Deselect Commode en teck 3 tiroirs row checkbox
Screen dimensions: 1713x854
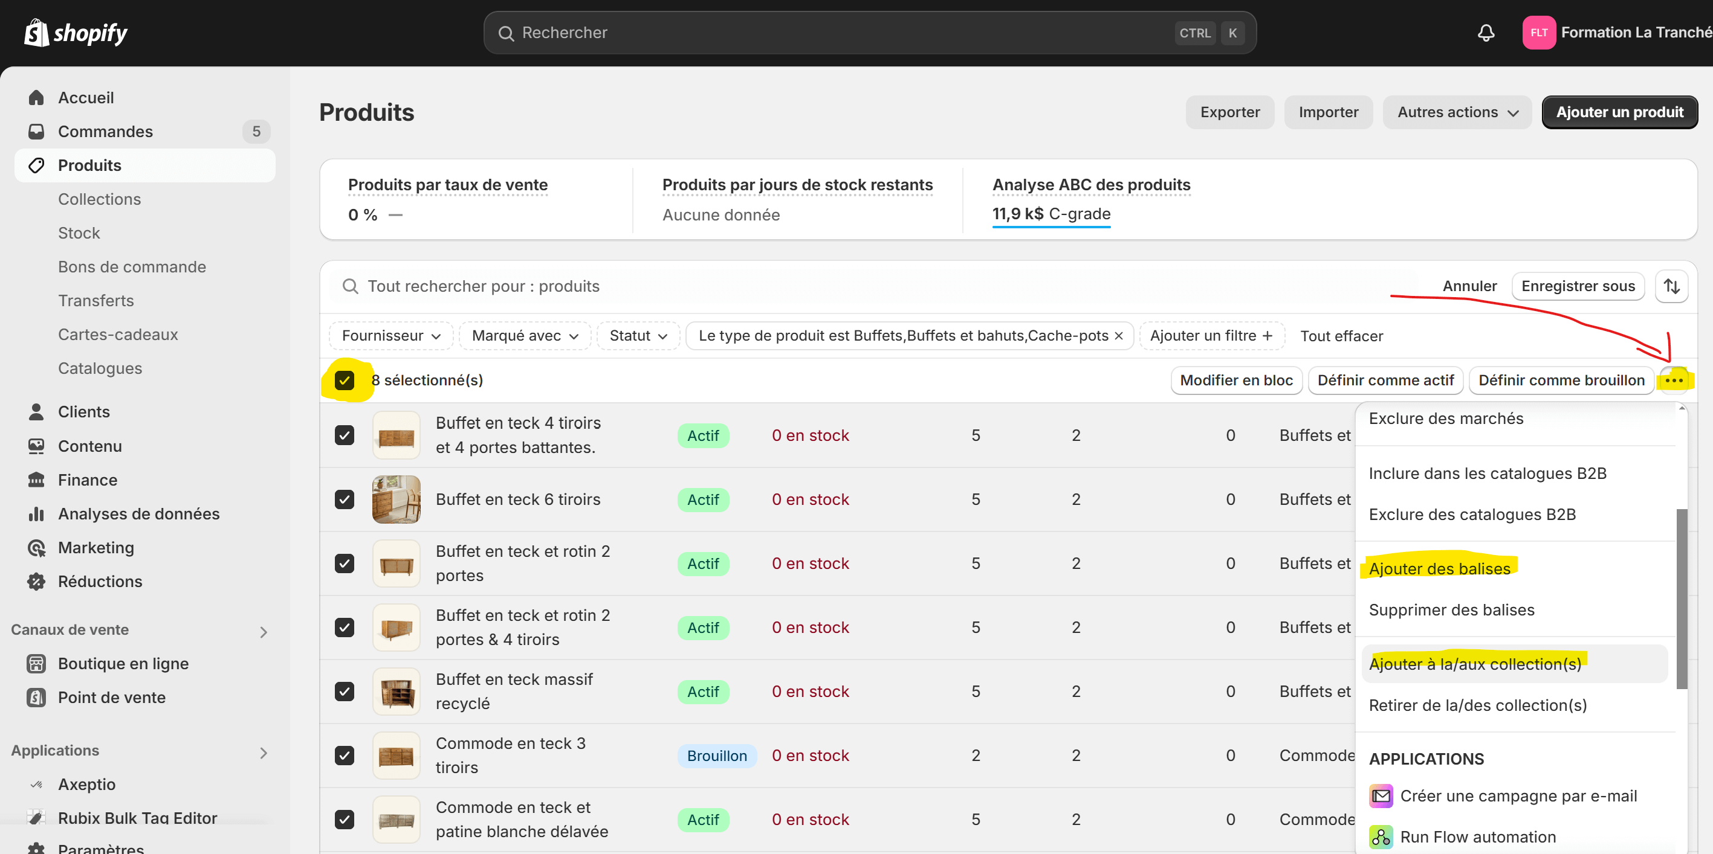tap(345, 755)
